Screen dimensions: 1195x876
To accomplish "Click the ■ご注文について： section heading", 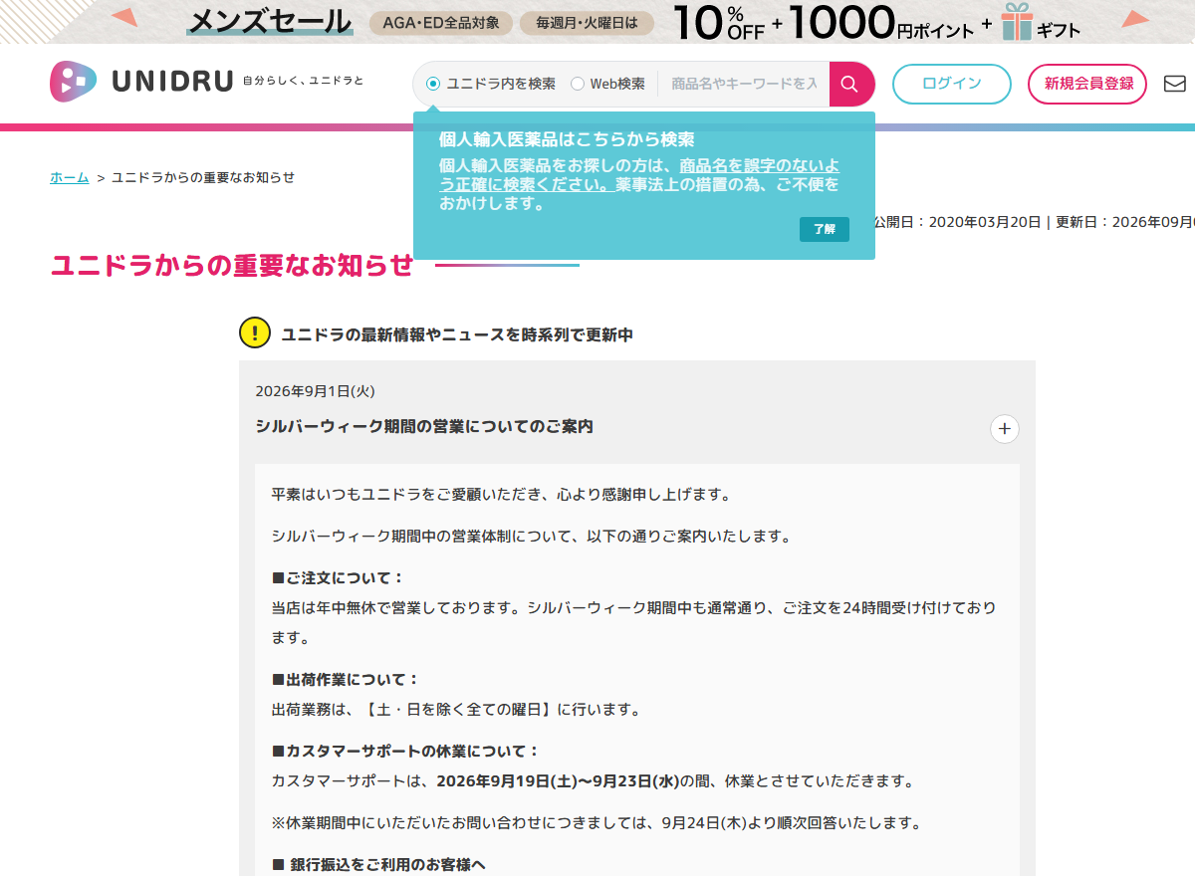I will 339,578.
